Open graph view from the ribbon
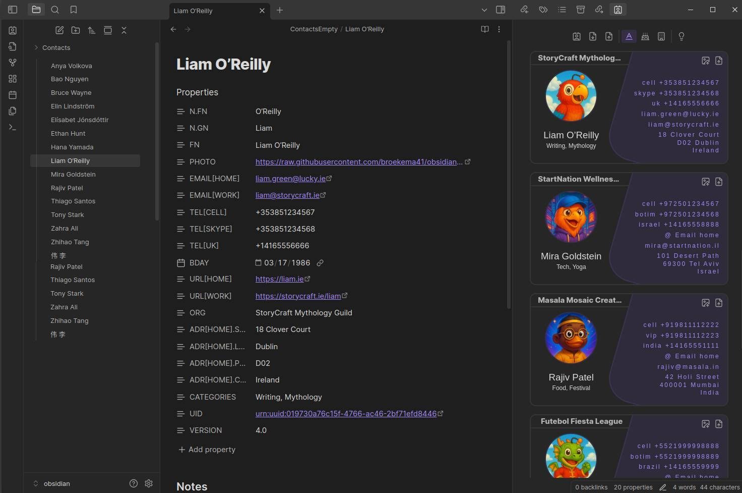Image resolution: width=742 pixels, height=493 pixels. pos(13,63)
